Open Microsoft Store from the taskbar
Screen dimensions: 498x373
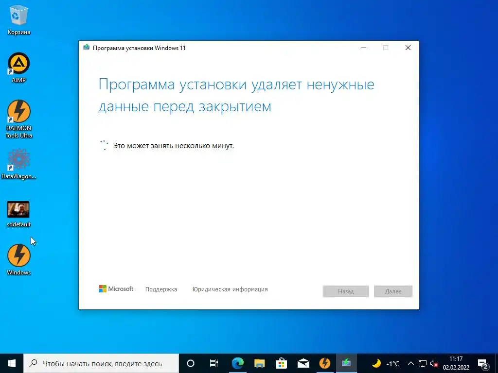click(x=282, y=363)
